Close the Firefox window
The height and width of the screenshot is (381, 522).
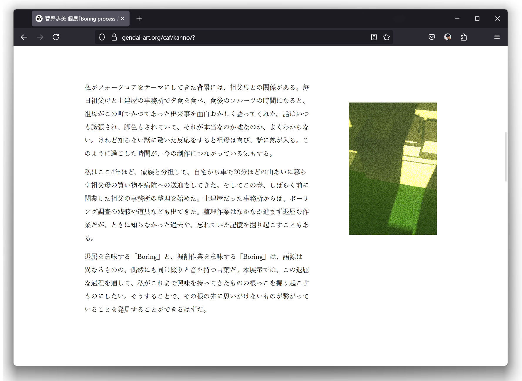497,19
